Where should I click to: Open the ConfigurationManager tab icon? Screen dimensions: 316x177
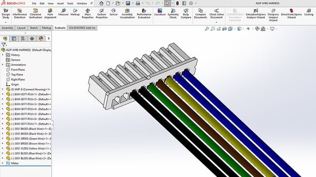(x=23, y=39)
